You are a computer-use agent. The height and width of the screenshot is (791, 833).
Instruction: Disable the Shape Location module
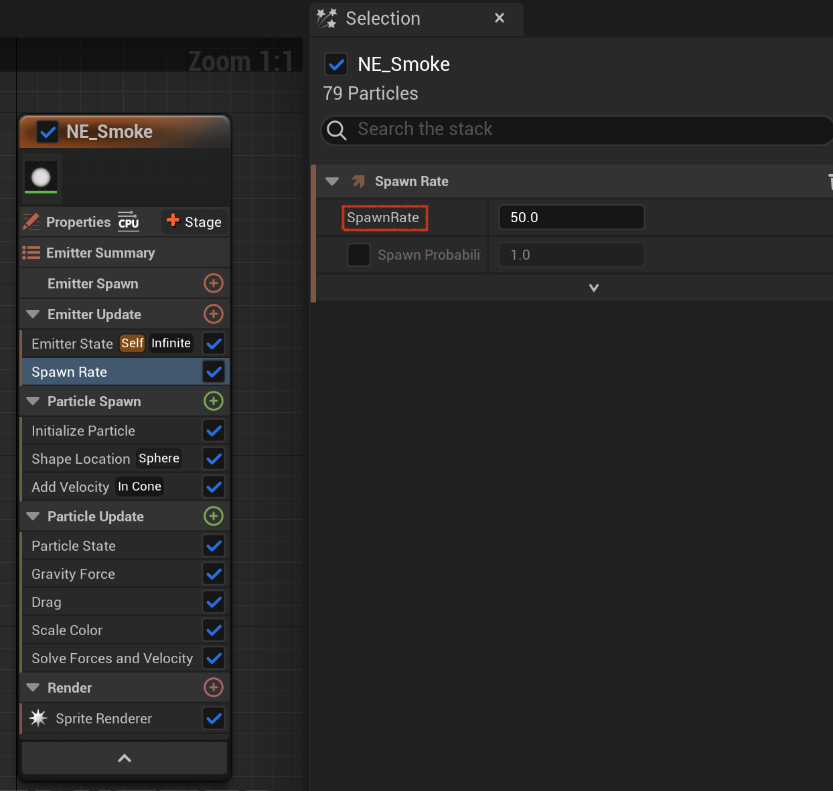pos(214,458)
